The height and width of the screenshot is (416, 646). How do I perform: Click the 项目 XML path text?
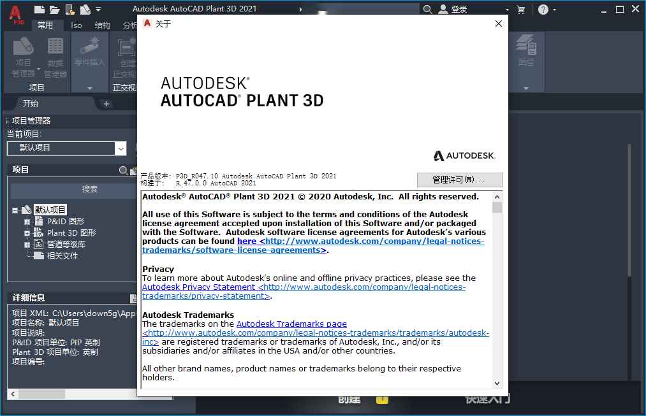(74, 313)
